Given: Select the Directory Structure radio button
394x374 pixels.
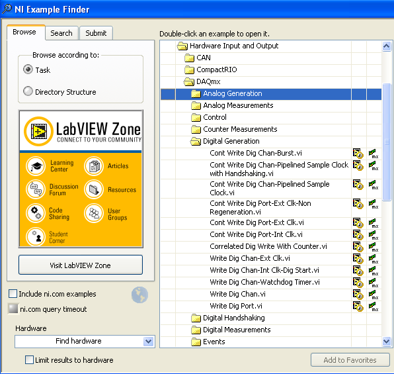Looking at the screenshot, I should coord(28,91).
